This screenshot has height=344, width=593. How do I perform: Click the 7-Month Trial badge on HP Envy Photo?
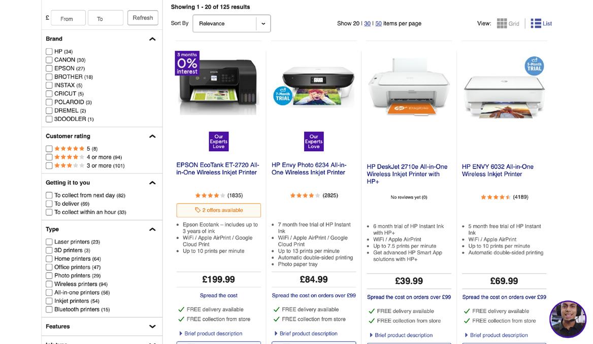(x=283, y=95)
